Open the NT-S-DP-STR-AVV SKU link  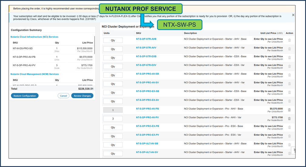[x=146, y=48]
